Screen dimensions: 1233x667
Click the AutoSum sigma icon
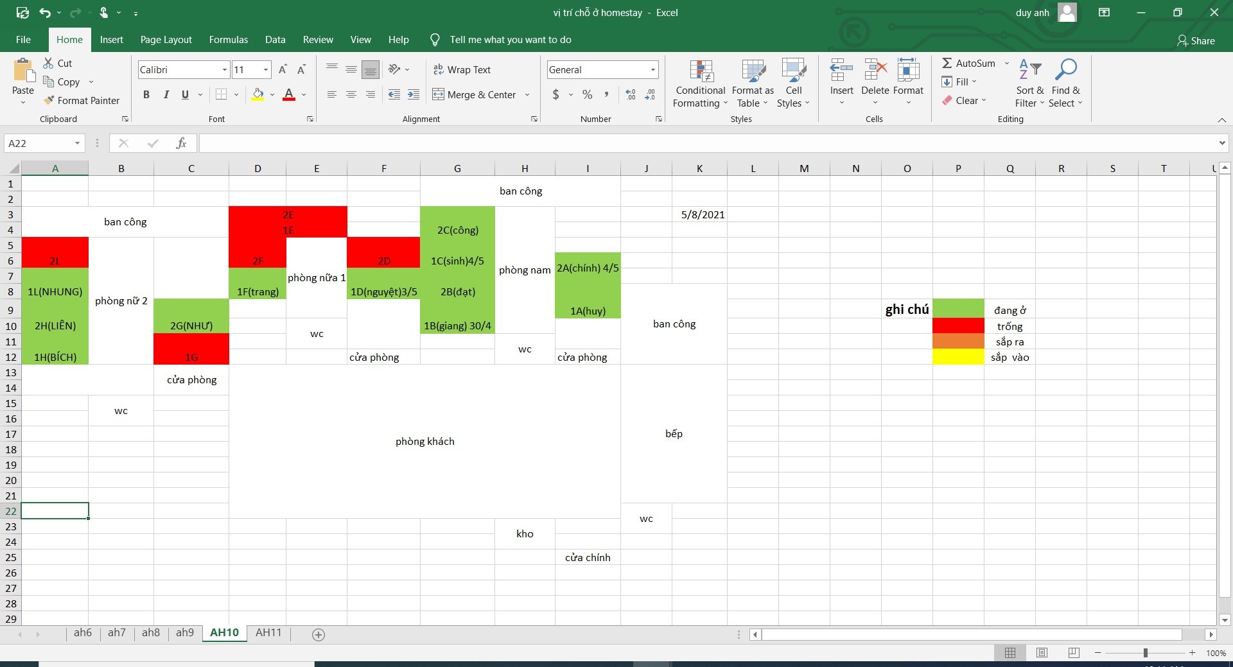point(947,63)
